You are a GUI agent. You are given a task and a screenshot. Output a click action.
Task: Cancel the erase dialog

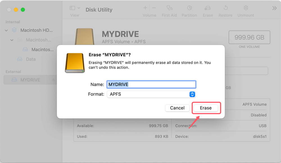click(177, 108)
